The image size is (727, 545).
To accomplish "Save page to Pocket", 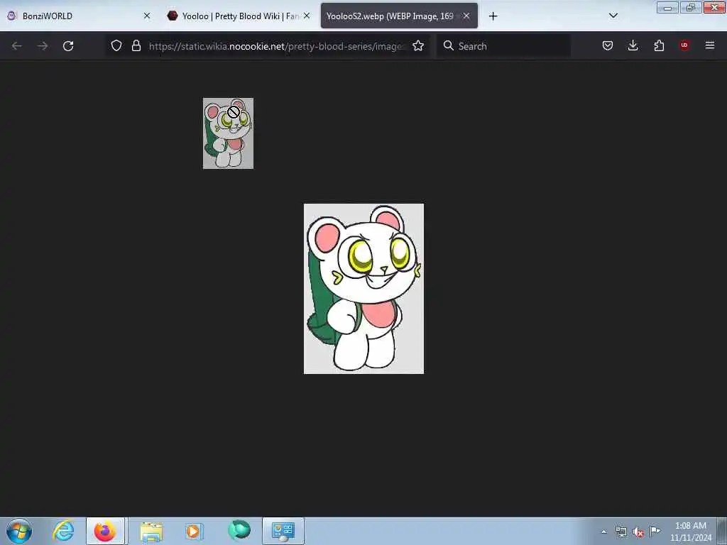I will click(608, 45).
